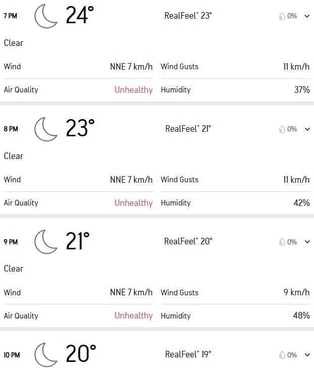Select the RealFeel 21° value at 8 PM
The image size is (314, 371).
tap(188, 129)
